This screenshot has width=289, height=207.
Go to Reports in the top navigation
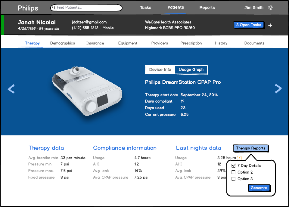[207, 8]
